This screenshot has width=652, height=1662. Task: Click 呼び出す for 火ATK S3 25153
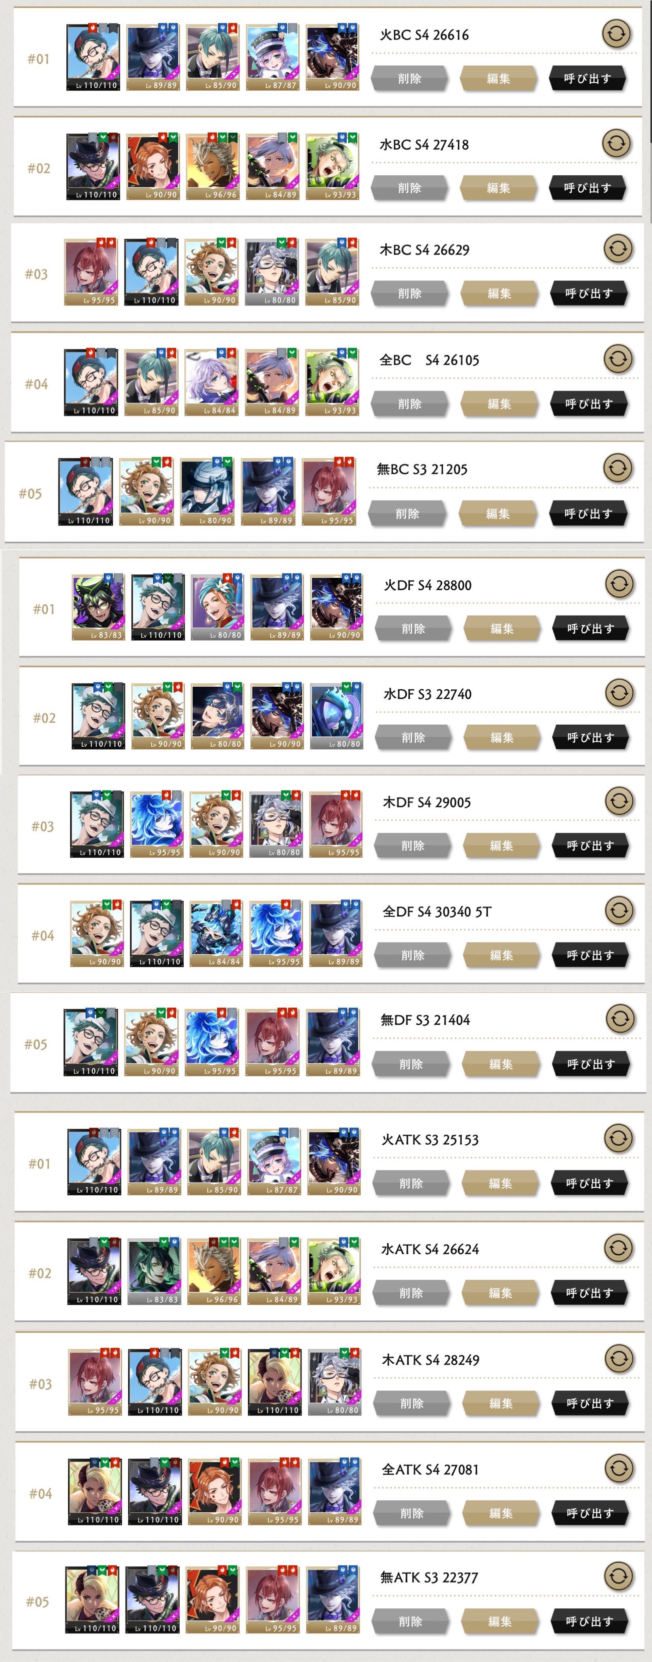tap(589, 1183)
